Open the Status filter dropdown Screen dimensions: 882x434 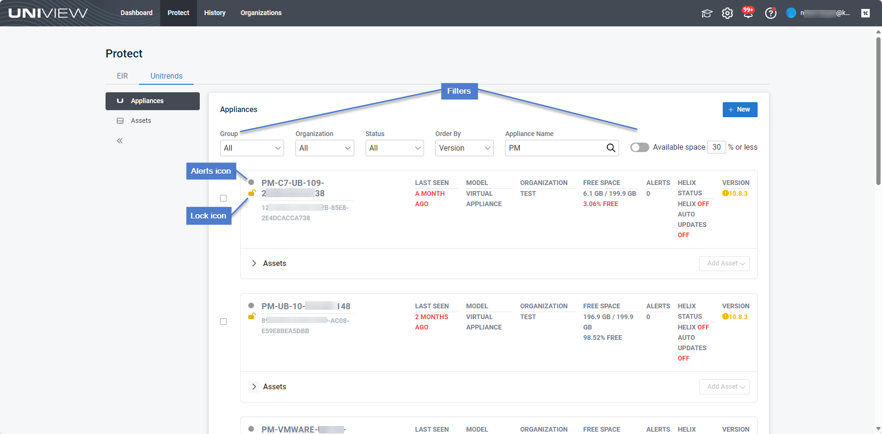click(394, 148)
